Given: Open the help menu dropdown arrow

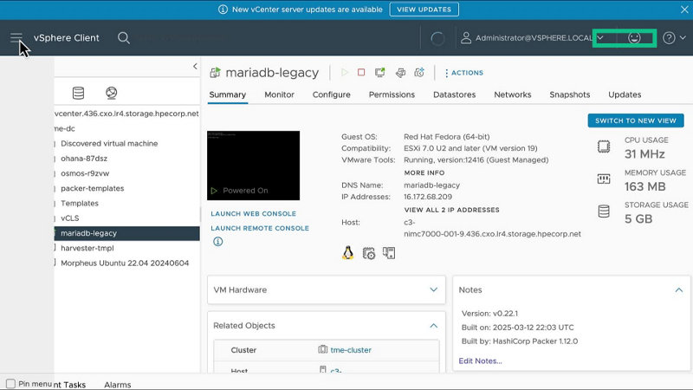Looking at the screenshot, I should coord(683,38).
